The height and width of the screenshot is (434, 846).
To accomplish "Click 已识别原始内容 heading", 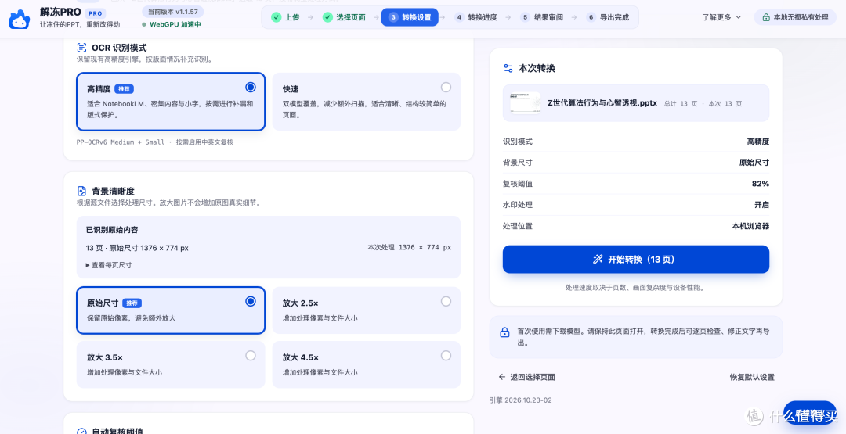I will pos(112,229).
